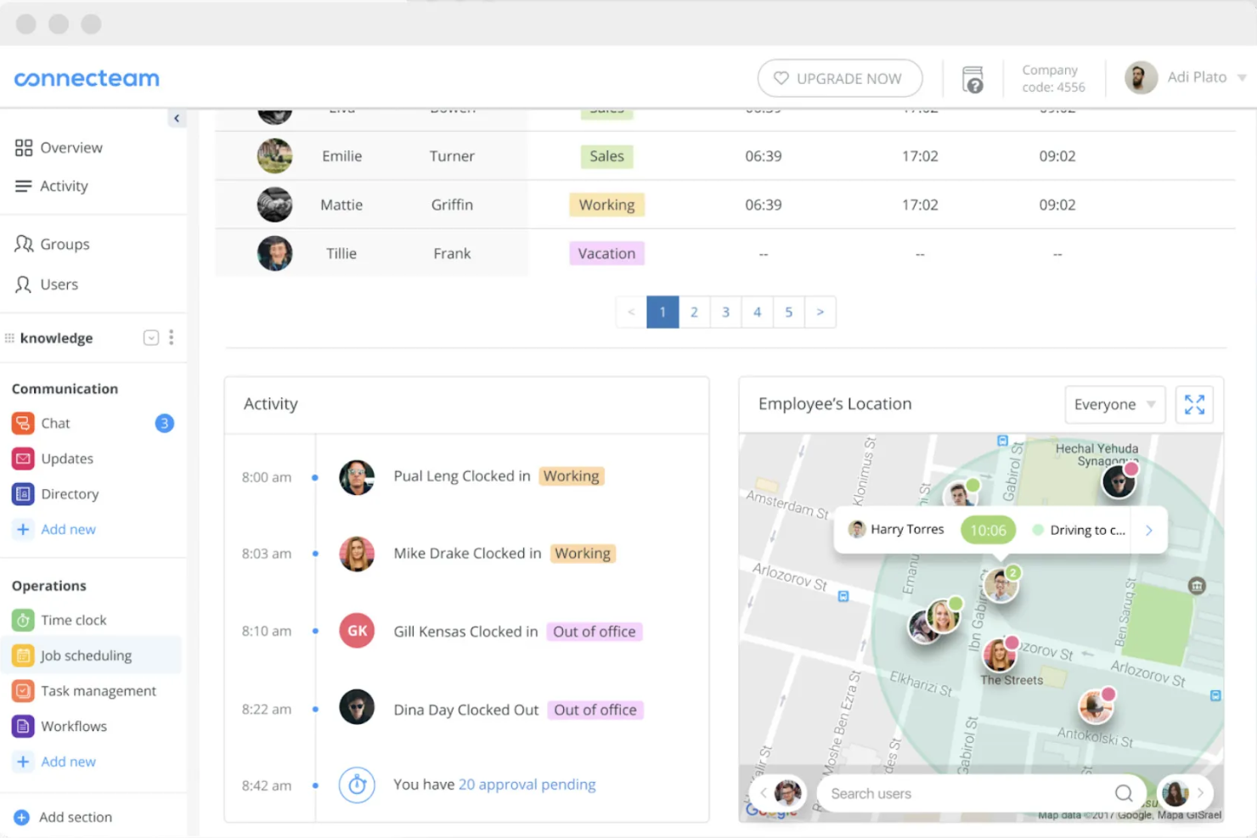The image size is (1257, 838).
Task: Open the Adi Plato account menu
Action: (x=1185, y=76)
